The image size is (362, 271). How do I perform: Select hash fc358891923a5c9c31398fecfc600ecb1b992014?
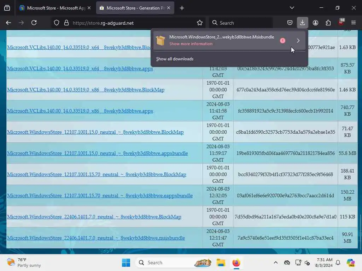[x=285, y=111]
